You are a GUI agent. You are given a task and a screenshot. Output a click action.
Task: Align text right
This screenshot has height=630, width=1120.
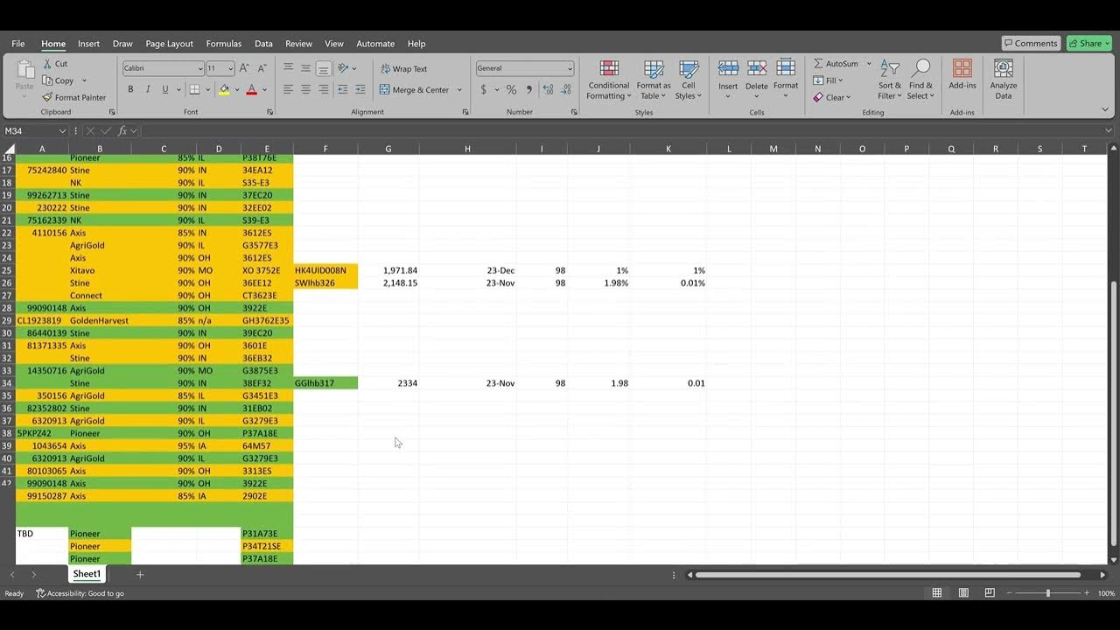tap(323, 89)
